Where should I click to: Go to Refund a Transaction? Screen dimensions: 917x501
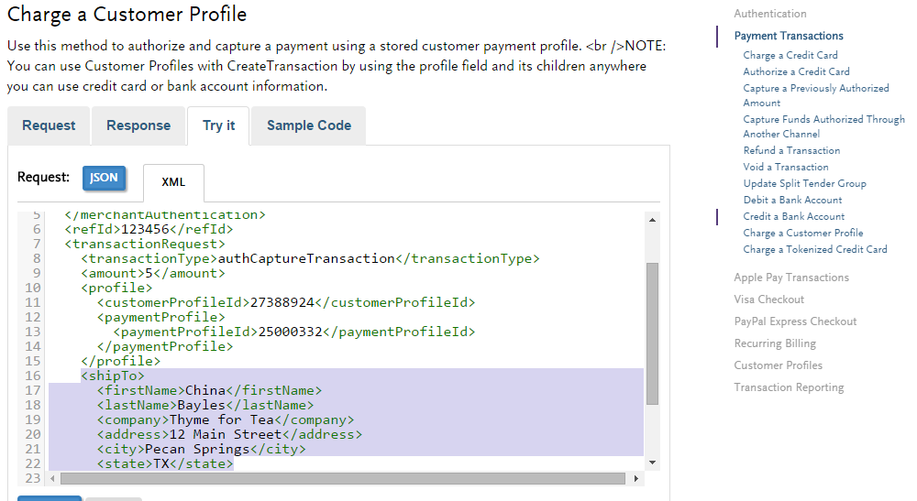[x=791, y=150]
